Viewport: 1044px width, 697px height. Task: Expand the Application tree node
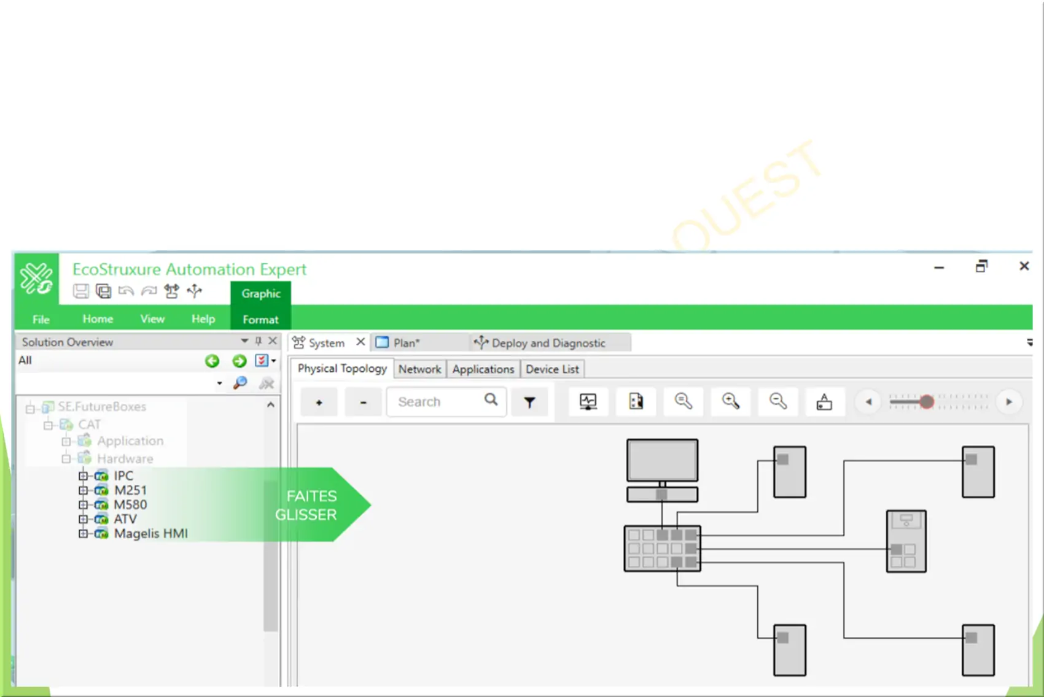(66, 441)
